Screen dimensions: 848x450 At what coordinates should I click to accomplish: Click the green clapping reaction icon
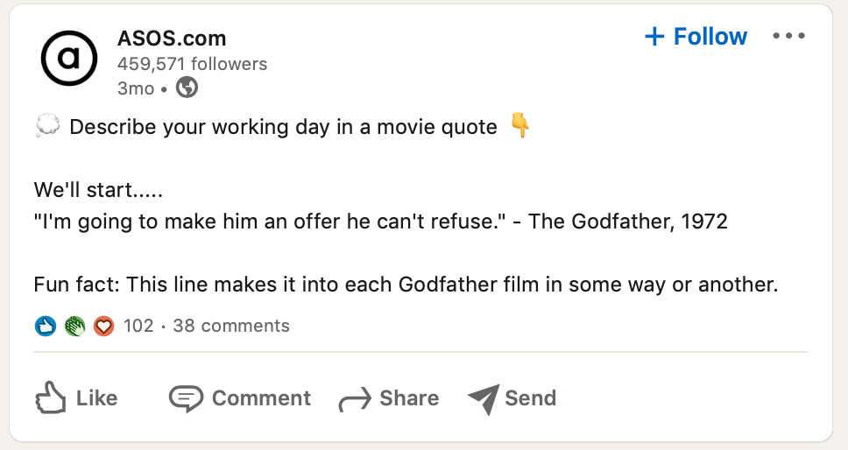coord(74,326)
